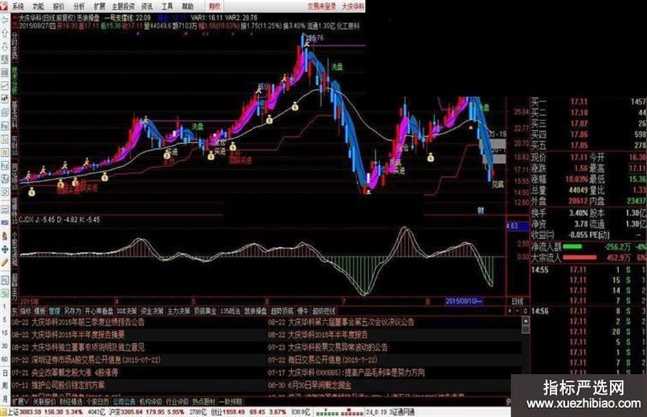647x417 pixels.
Task: Click the left-arrow back icon in sidebar
Action: [x=5, y=20]
